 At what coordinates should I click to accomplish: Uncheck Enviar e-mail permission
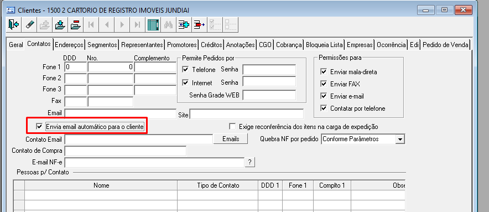[x=324, y=96]
